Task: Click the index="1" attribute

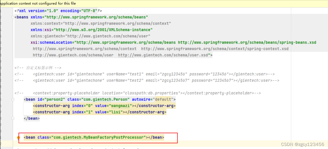Action: coord(82,112)
